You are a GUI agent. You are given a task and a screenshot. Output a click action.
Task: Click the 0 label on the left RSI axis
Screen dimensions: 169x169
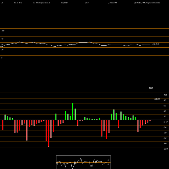pos(2,58)
